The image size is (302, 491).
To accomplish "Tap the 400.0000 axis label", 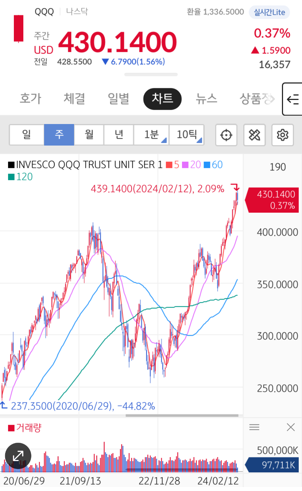I will 277,232.
